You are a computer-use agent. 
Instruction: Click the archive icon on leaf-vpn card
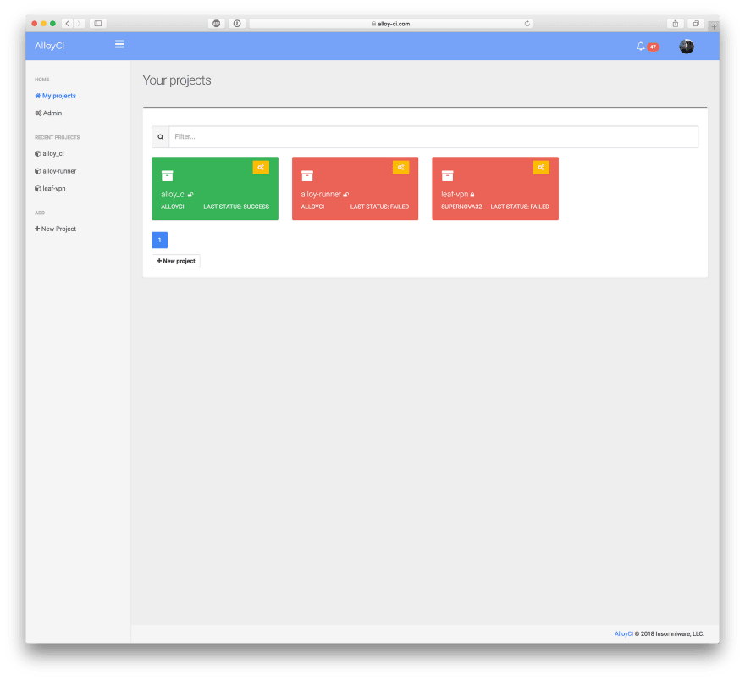pos(447,175)
